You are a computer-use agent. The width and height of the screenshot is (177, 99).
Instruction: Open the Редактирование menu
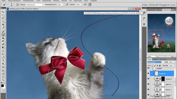14,1
